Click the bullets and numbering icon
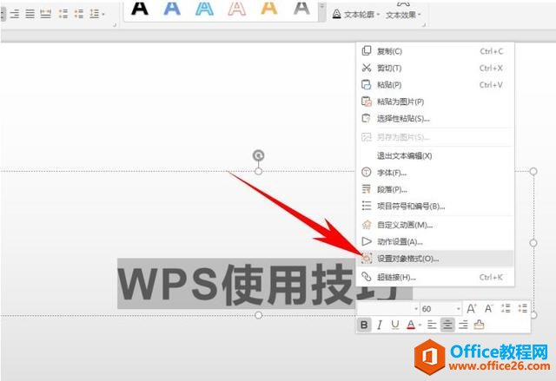Screen dimensions: 556x381 tap(367, 206)
